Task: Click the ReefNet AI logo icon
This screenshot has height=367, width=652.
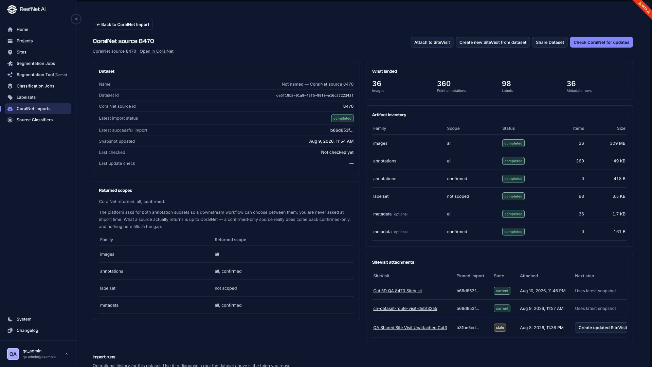Action: coord(12,9)
